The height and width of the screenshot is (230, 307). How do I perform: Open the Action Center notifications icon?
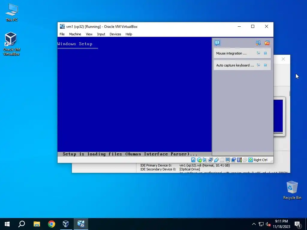tap(297, 224)
